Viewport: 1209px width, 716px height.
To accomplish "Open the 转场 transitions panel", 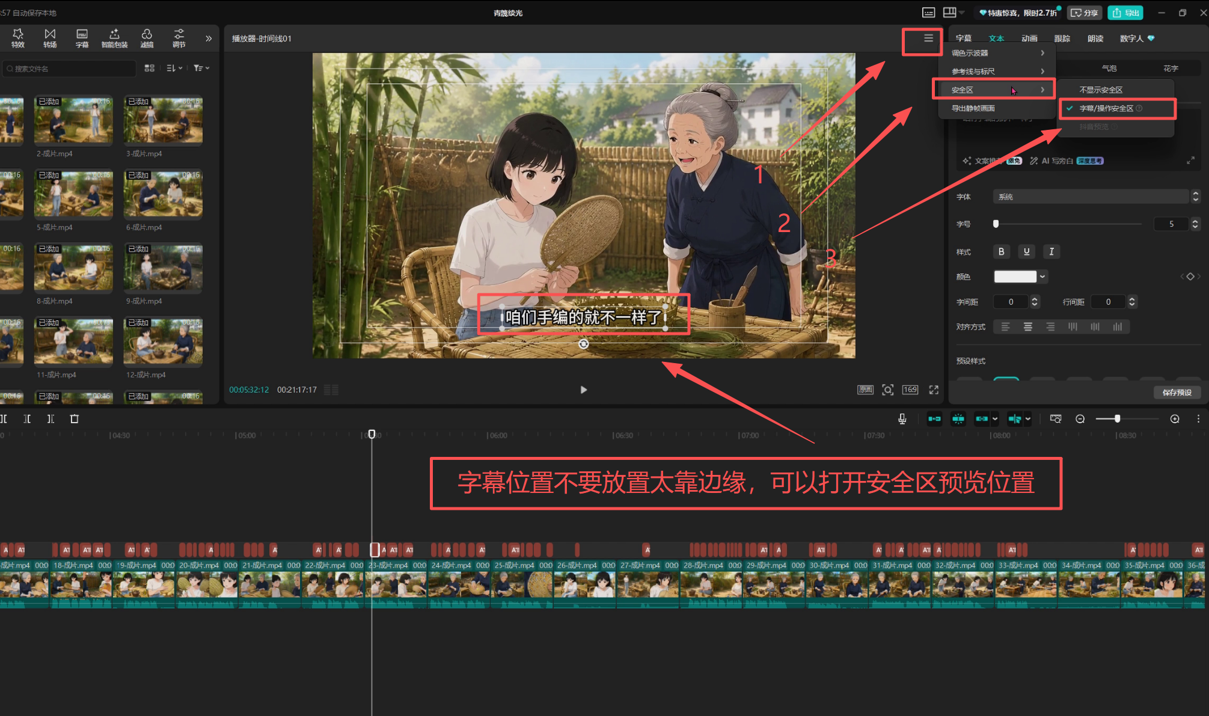I will pyautogui.click(x=50, y=38).
